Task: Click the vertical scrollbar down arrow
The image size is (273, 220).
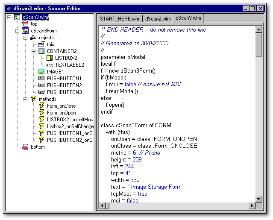Action: pos(258,199)
